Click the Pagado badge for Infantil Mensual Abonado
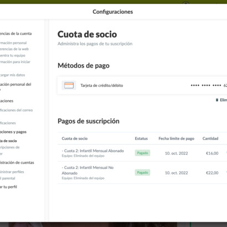227x227 pixels. pos(142,153)
